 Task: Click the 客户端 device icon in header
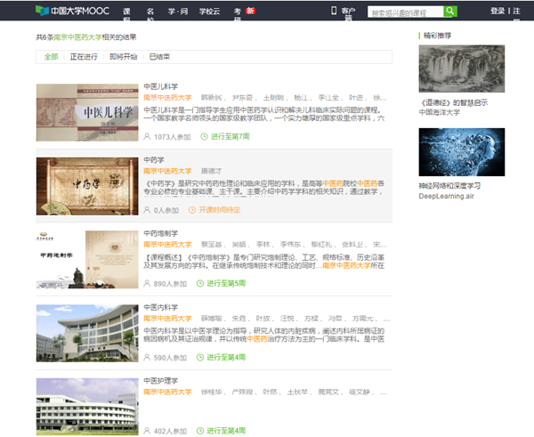tap(334, 11)
